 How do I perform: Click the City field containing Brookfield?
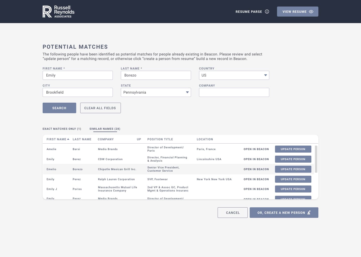pos(77,92)
